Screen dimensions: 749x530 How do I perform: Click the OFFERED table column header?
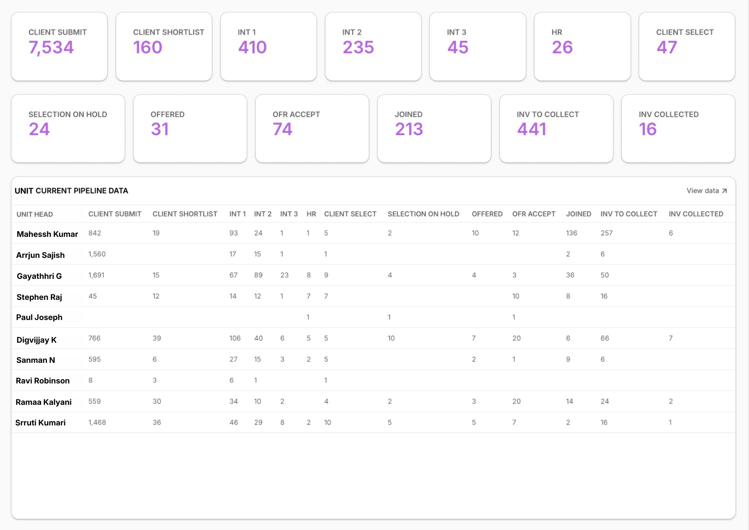[x=487, y=214]
